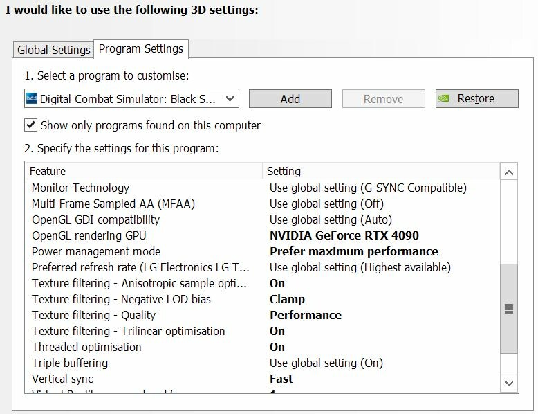Open 'Highest available' refresh rate value
538x414 pixels.
coord(360,267)
